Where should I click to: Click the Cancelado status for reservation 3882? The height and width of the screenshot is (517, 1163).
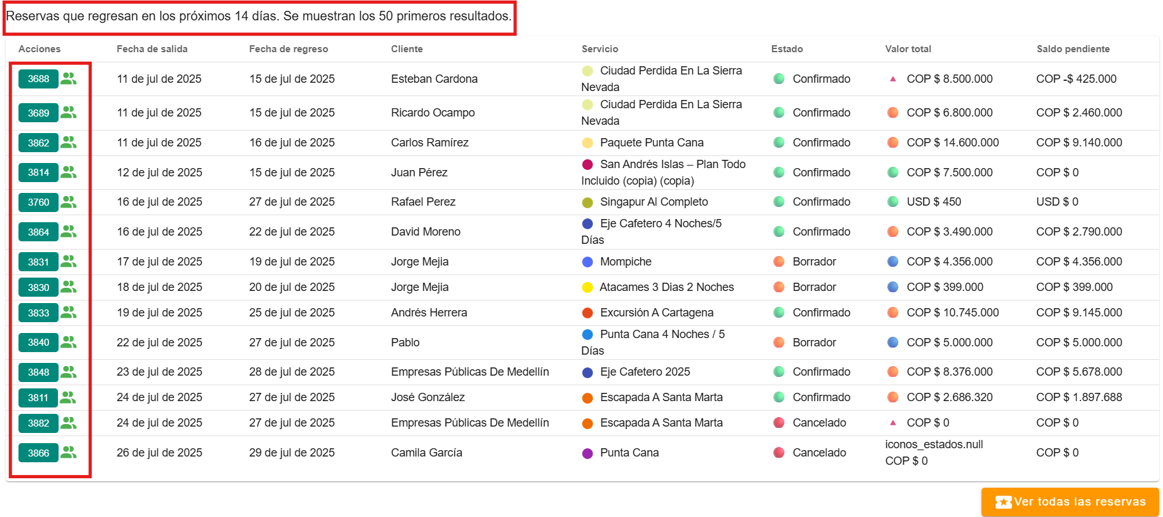[819, 423]
